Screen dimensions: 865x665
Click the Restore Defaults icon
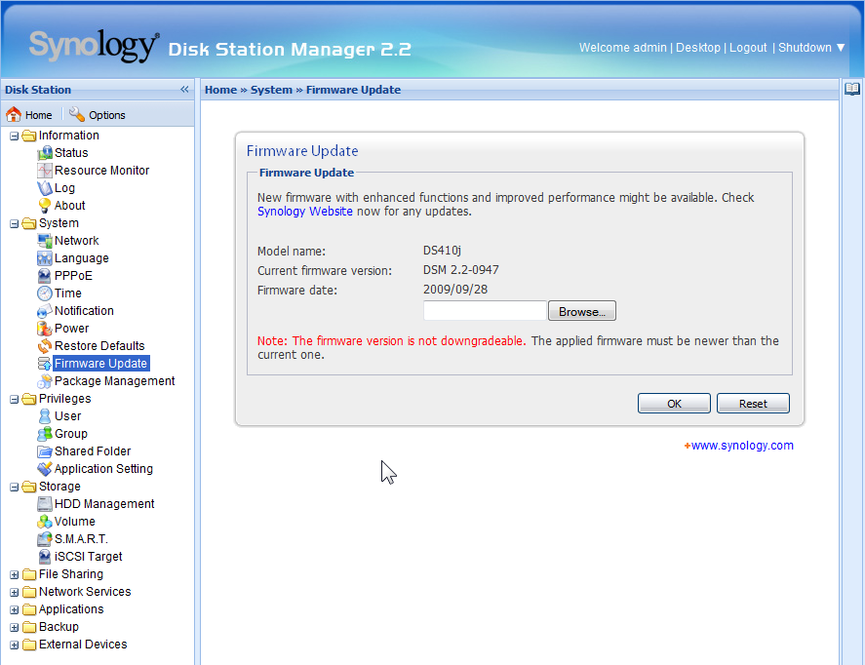coord(45,346)
